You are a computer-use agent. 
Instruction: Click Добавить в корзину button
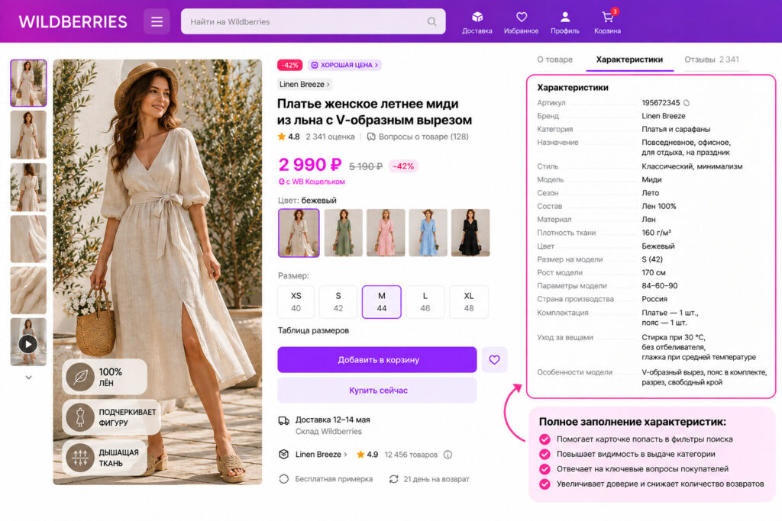pos(377,359)
